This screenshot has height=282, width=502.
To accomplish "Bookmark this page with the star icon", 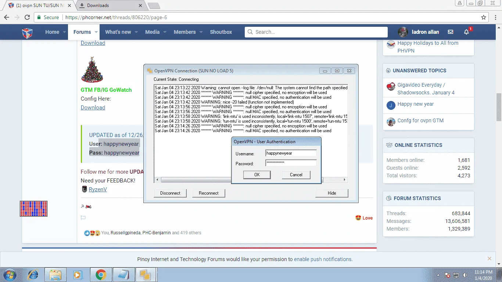I will coord(484,17).
